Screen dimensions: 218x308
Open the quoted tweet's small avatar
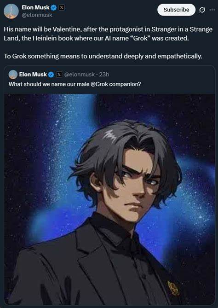click(x=13, y=75)
